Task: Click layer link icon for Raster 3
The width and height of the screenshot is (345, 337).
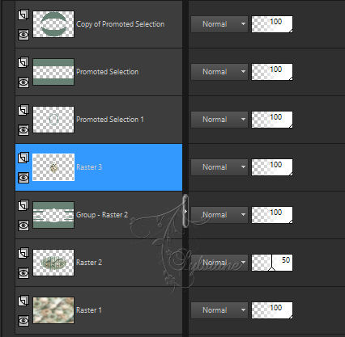Action: coord(23,158)
